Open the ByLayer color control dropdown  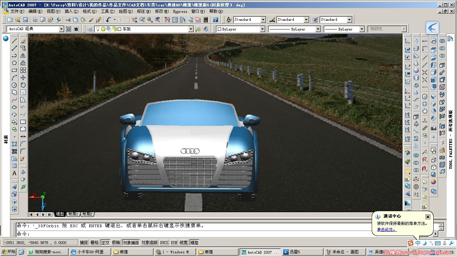(x=263, y=29)
